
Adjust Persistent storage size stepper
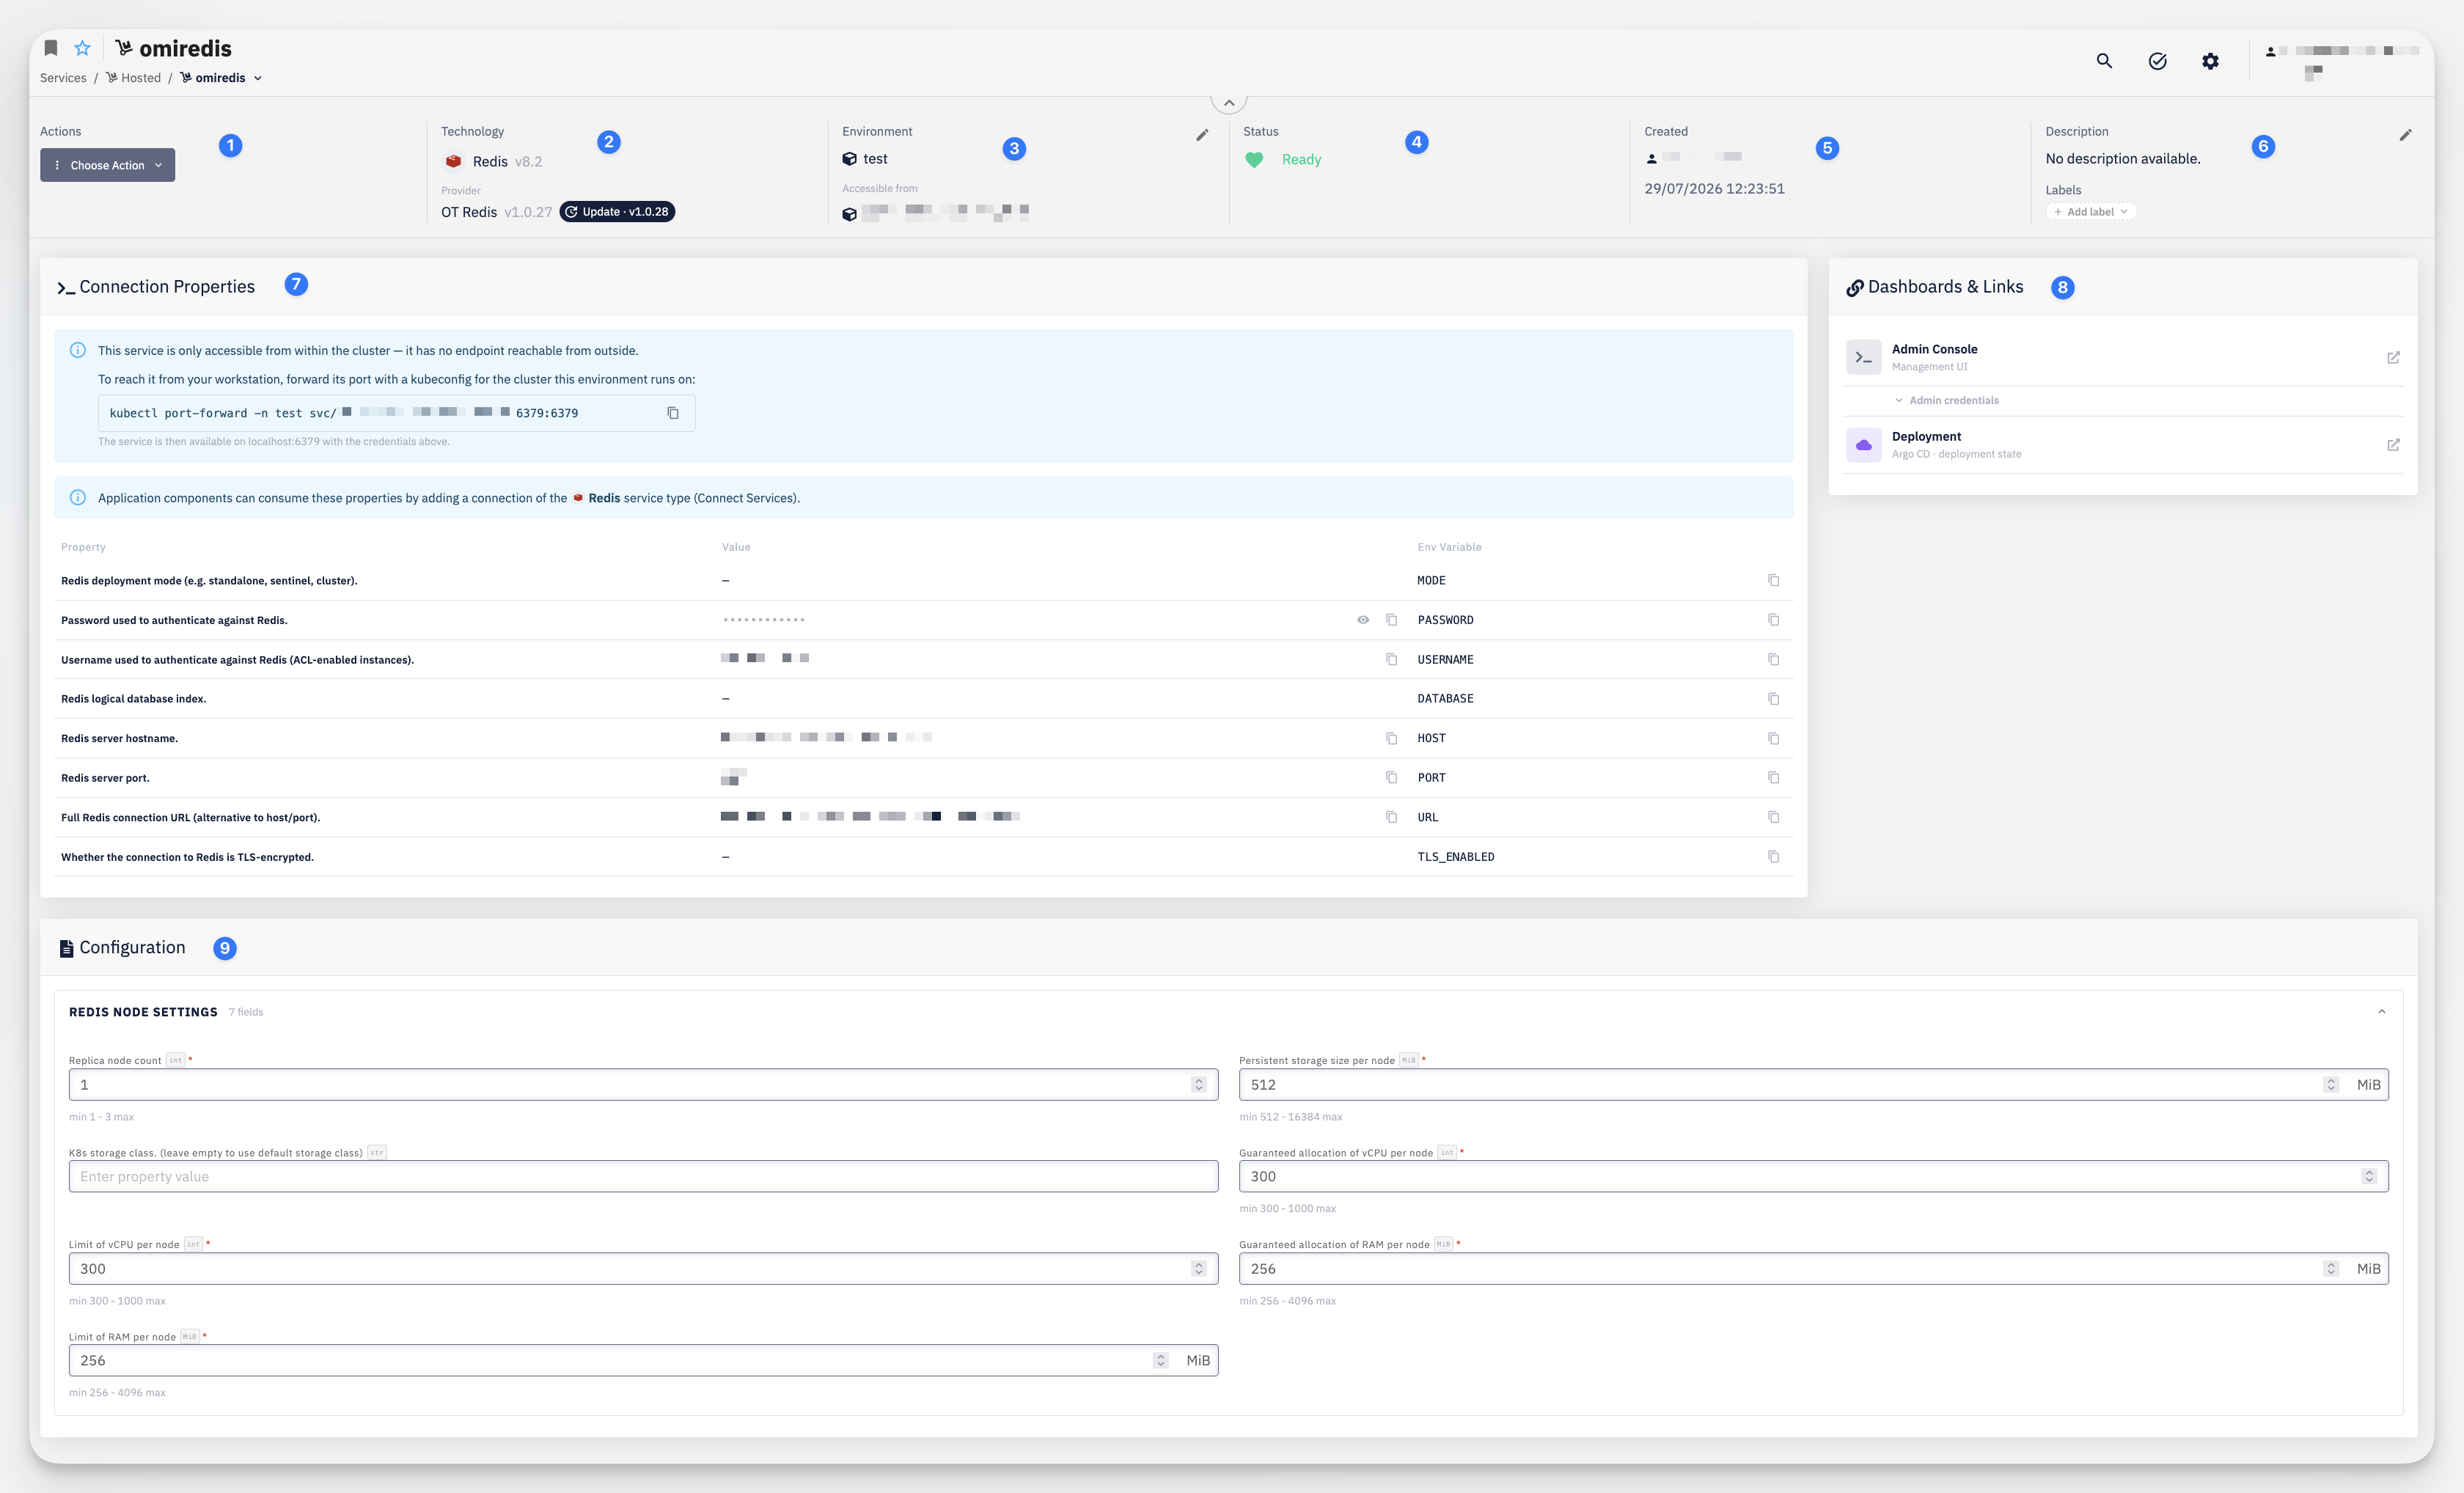coord(2331,1085)
